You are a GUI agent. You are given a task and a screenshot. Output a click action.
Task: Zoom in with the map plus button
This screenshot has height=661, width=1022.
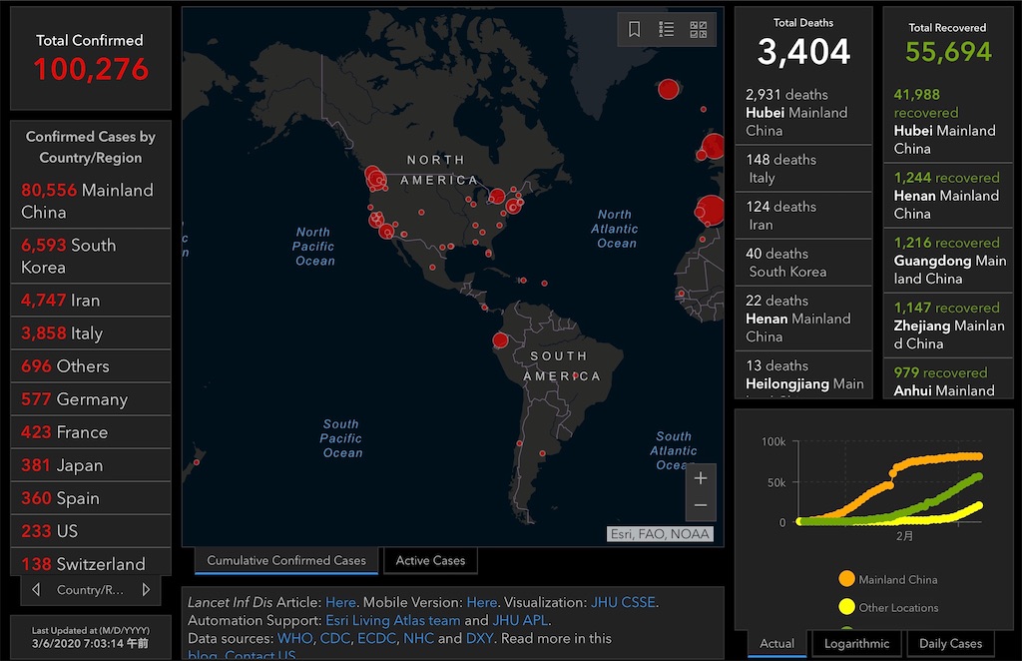701,478
